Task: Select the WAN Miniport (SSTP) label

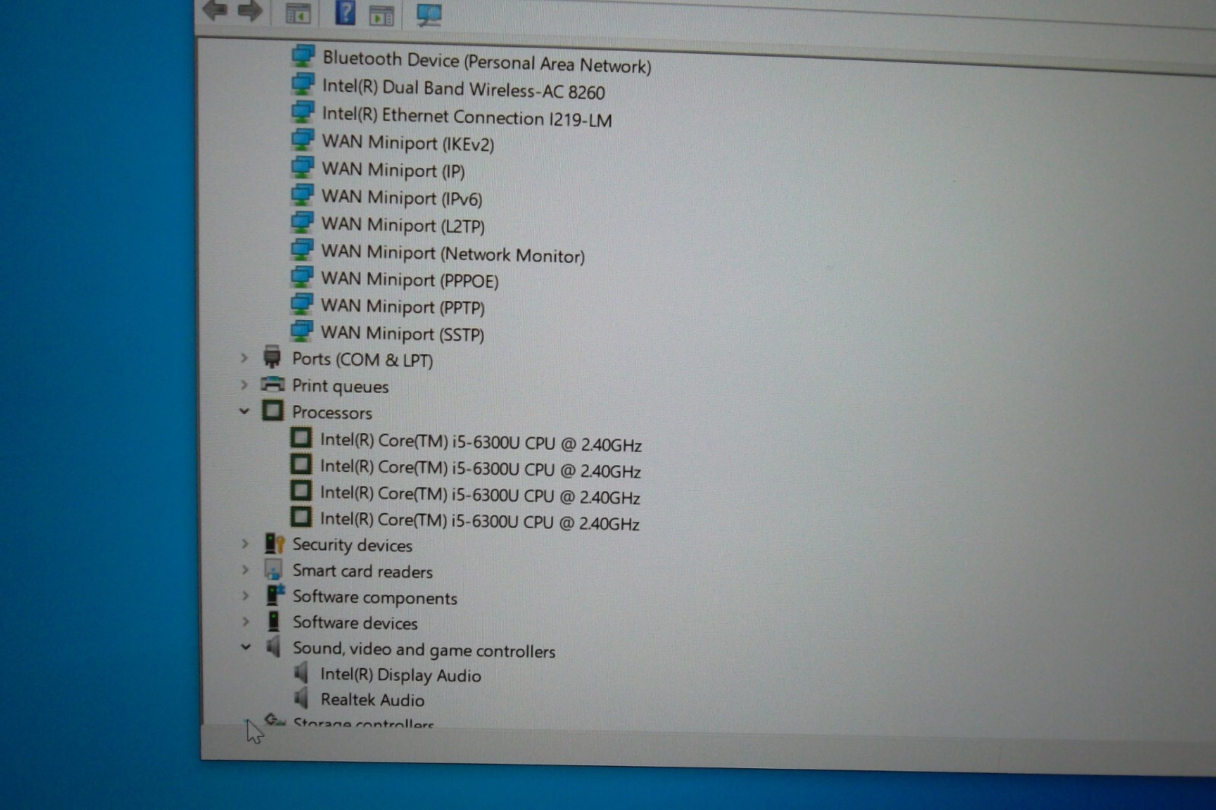Action: tap(402, 334)
